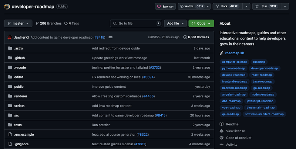
Task: Open issue link #4486
Action: point(149,96)
